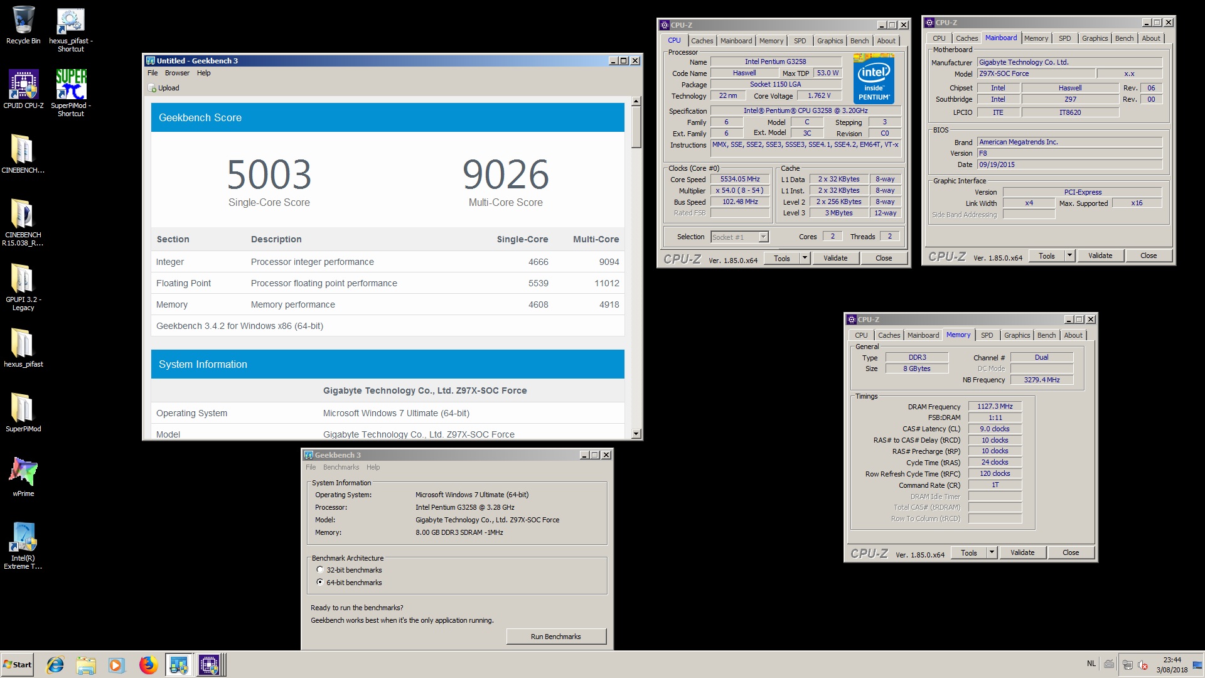Click Tools button in Mainboard window
Viewport: 1205px width, 678px height.
point(1046,256)
